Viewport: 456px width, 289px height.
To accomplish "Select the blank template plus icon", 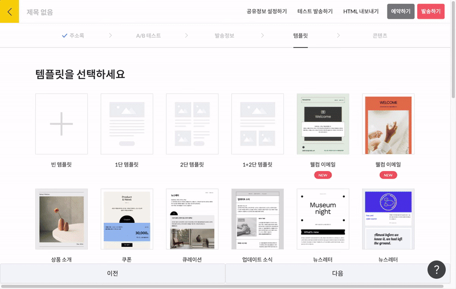I will pyautogui.click(x=62, y=124).
